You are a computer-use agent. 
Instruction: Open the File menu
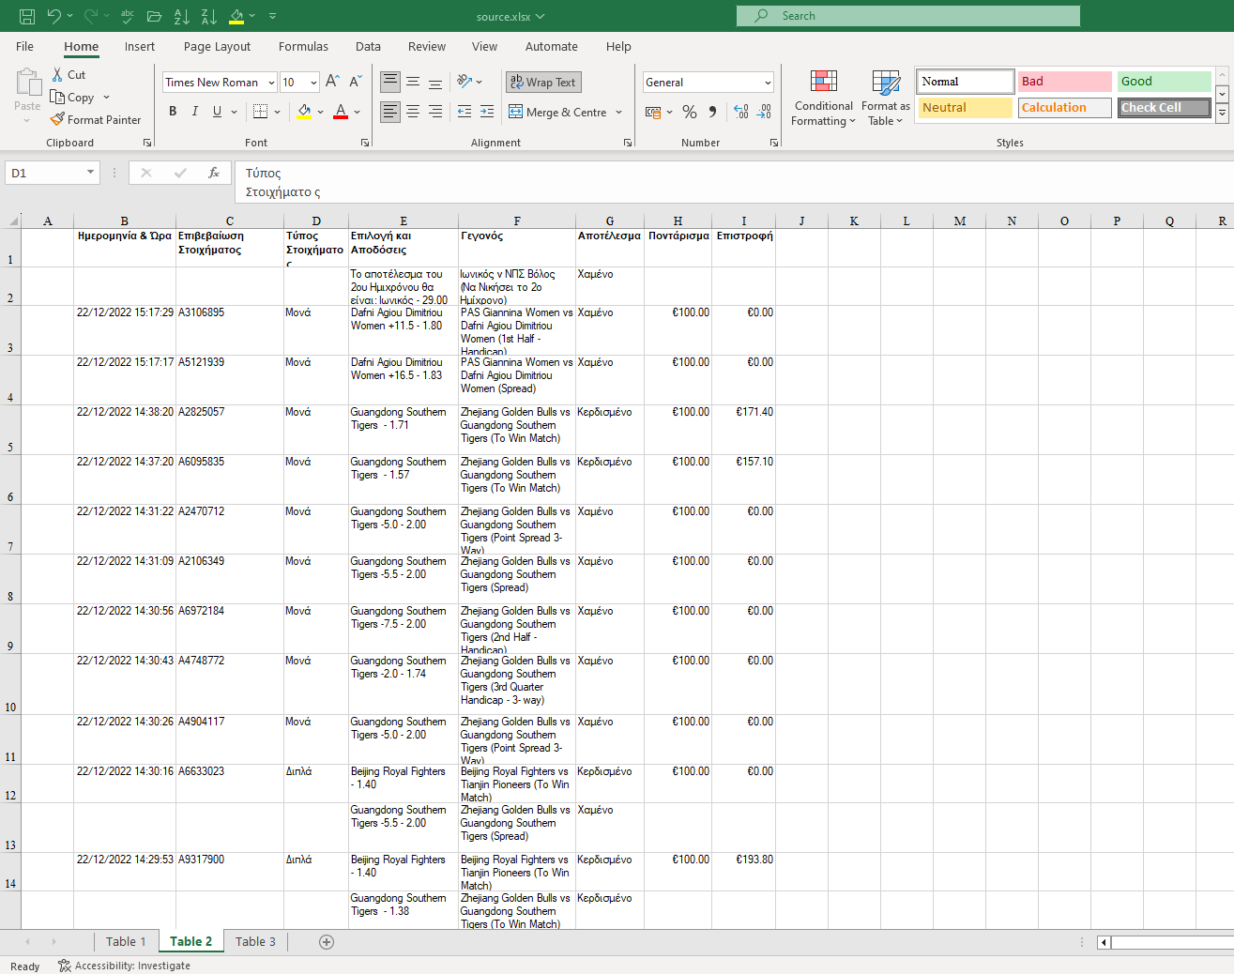coord(25,46)
